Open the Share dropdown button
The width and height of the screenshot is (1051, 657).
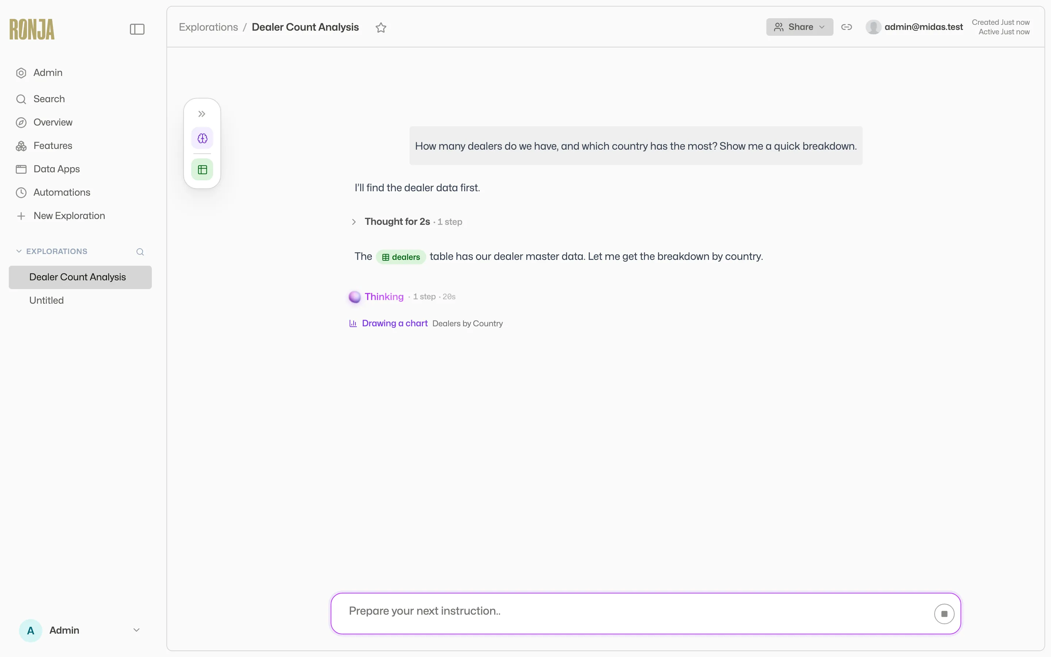[800, 27]
